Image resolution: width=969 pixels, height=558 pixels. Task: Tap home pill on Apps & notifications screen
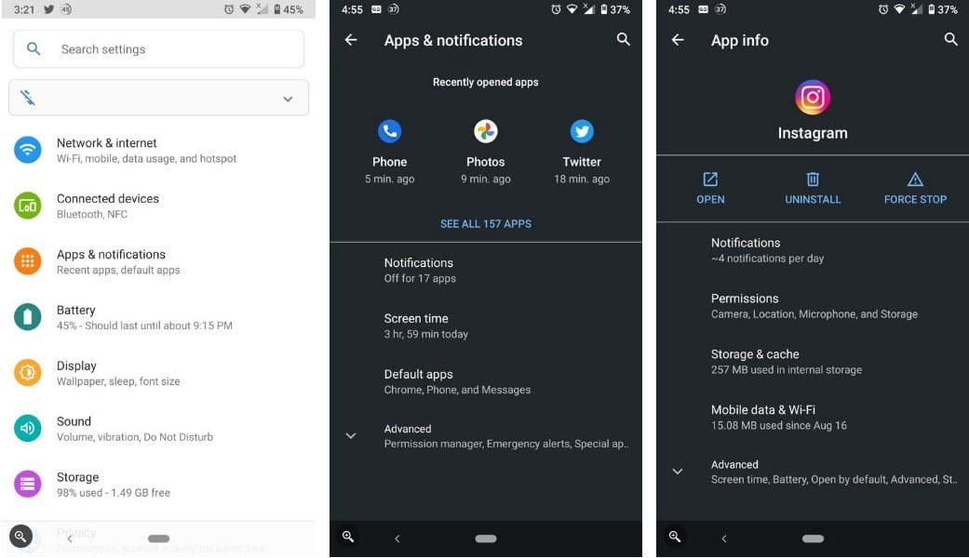(486, 538)
